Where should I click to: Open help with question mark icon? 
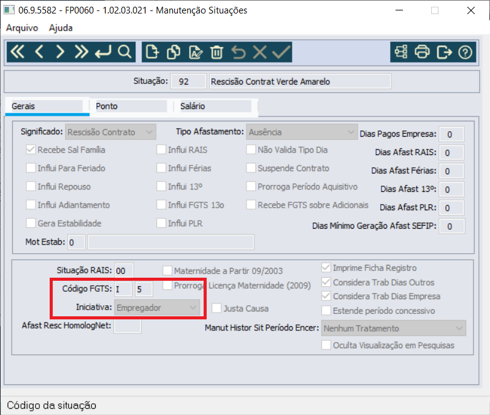click(465, 52)
